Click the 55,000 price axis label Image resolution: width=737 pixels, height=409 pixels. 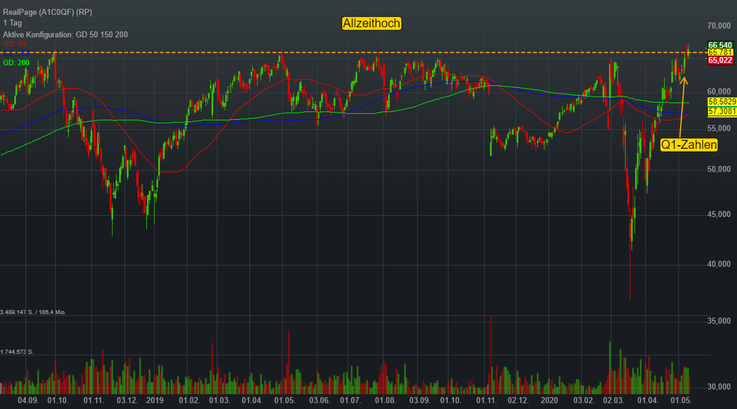(x=719, y=128)
